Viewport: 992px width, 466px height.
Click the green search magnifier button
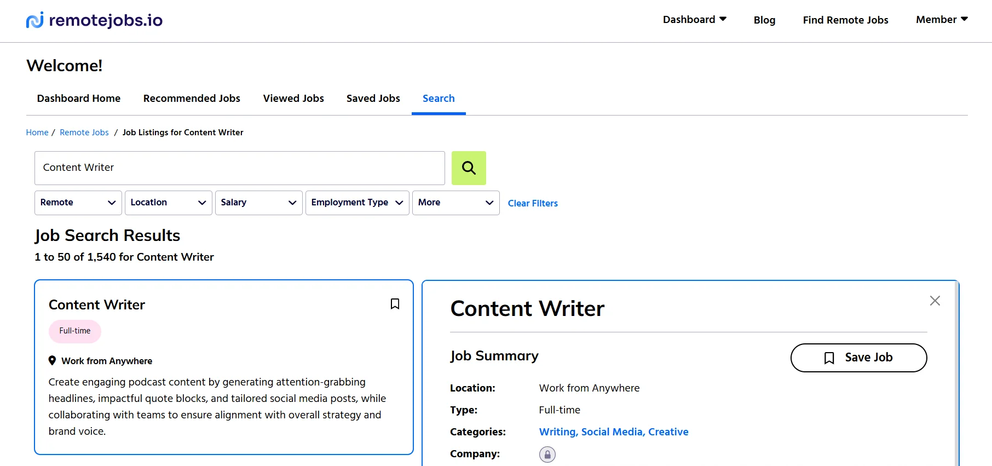pyautogui.click(x=469, y=168)
